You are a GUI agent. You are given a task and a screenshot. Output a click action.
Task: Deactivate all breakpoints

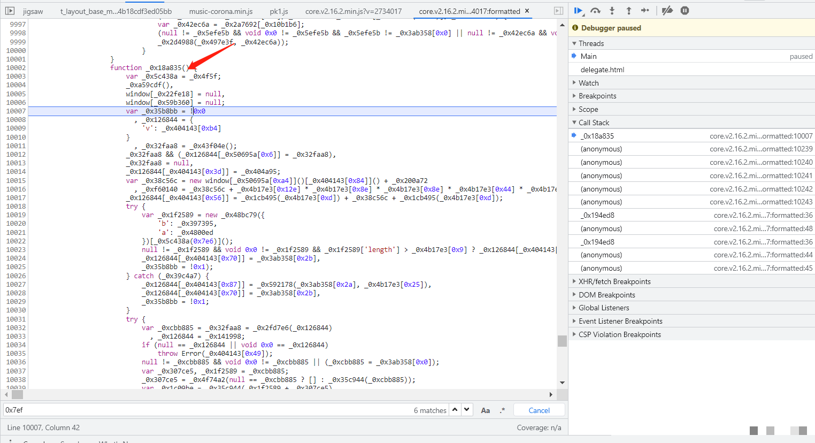point(667,11)
